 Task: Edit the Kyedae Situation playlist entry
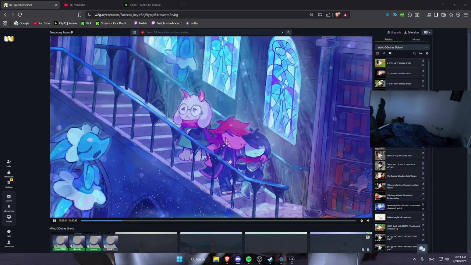(423, 174)
